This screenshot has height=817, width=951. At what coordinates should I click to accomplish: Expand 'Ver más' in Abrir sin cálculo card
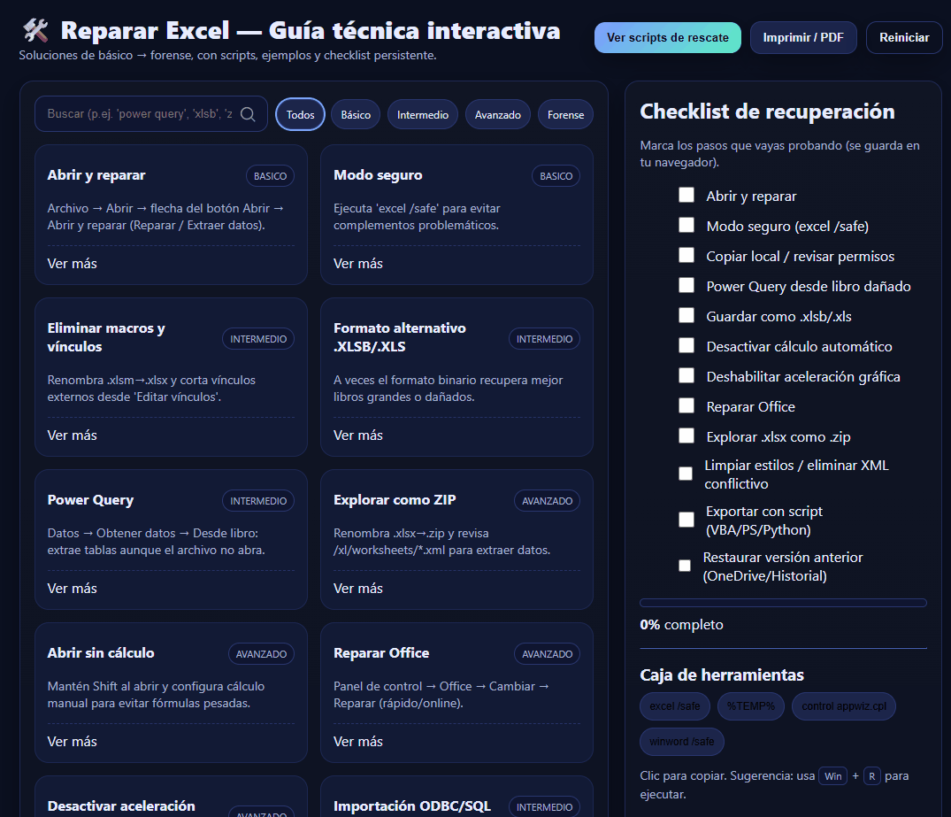(73, 741)
